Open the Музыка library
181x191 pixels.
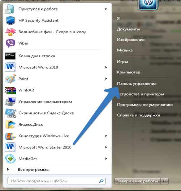click(125, 50)
